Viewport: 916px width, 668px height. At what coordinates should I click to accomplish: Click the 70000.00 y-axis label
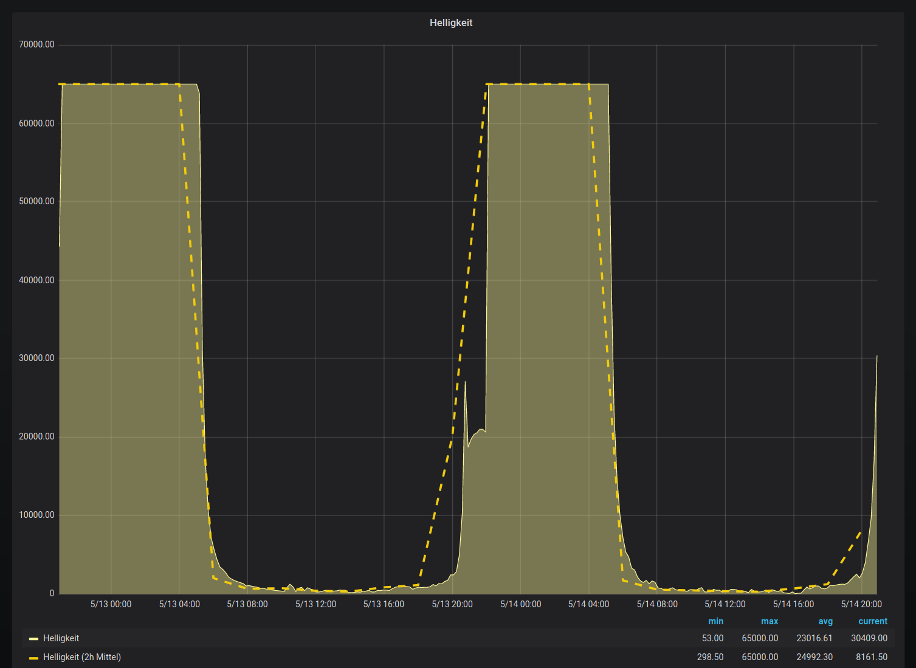pyautogui.click(x=36, y=44)
